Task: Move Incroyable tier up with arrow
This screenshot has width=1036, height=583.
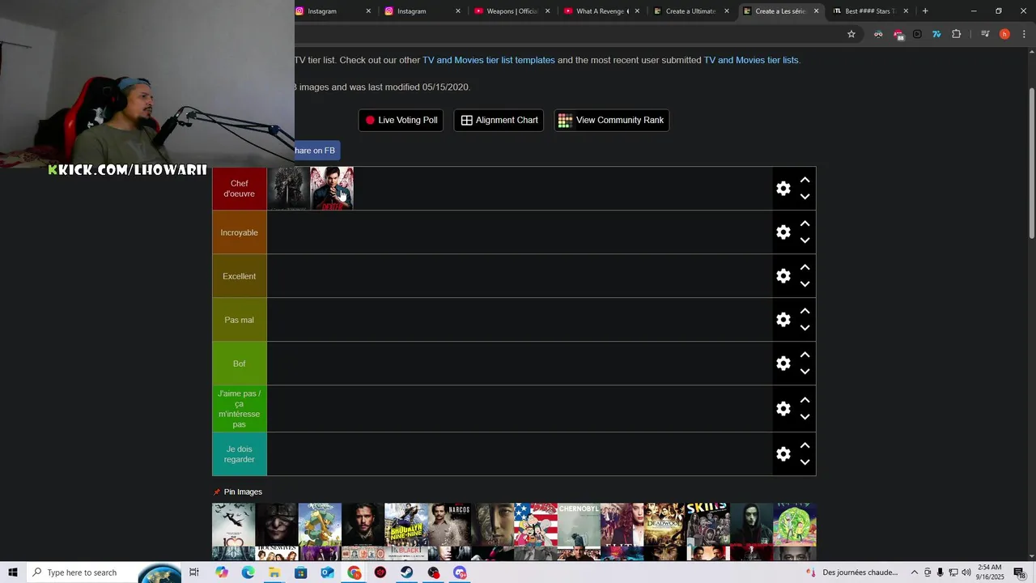Action: (x=805, y=224)
